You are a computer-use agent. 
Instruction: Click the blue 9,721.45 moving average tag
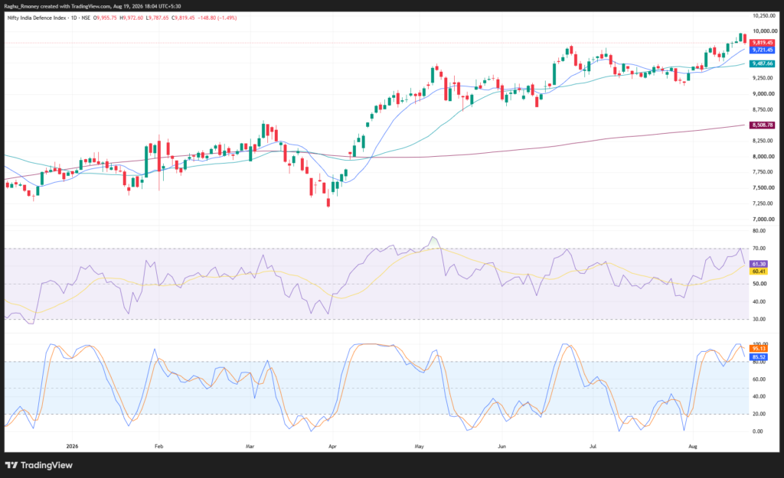763,50
